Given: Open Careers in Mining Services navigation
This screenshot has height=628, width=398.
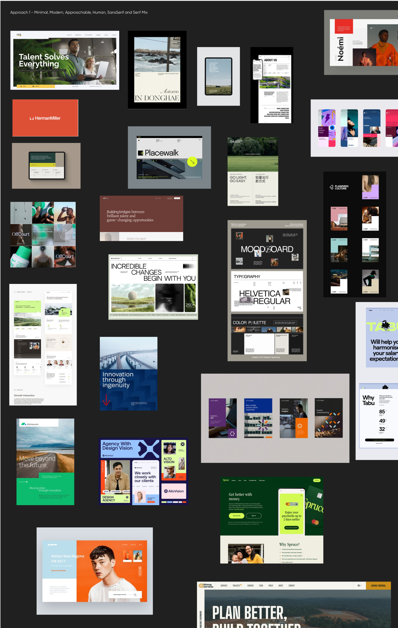Looking at the screenshot, I should tap(250, 586).
